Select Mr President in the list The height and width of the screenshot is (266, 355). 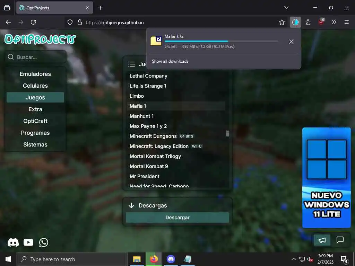(x=176, y=176)
